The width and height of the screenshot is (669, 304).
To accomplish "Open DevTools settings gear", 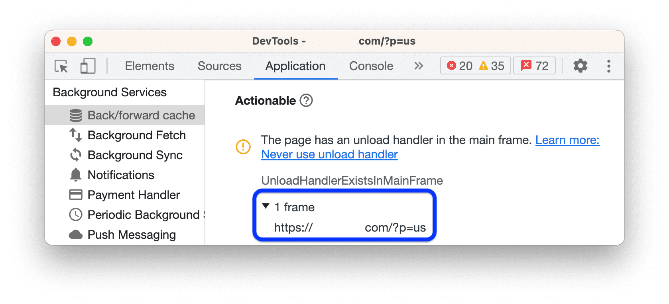I will tap(581, 66).
